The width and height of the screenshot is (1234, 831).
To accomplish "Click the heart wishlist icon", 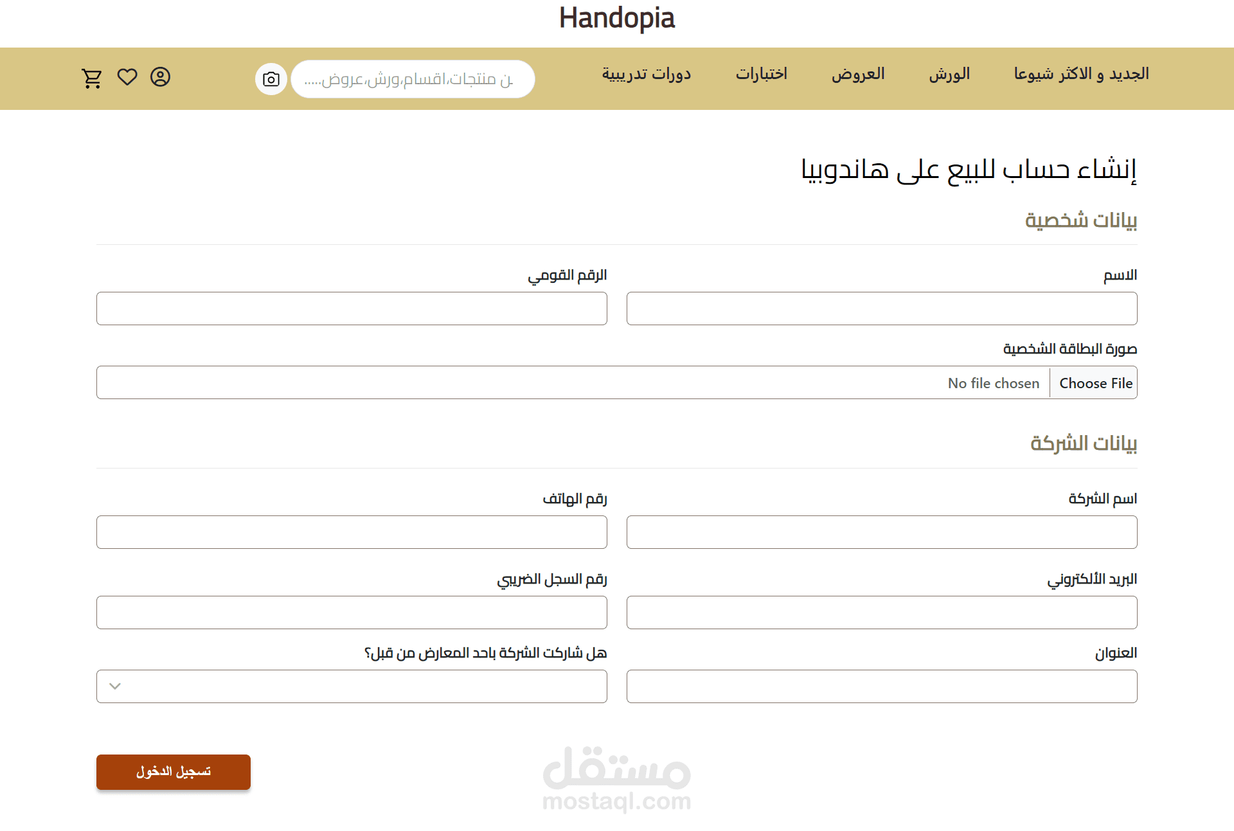I will coord(127,77).
